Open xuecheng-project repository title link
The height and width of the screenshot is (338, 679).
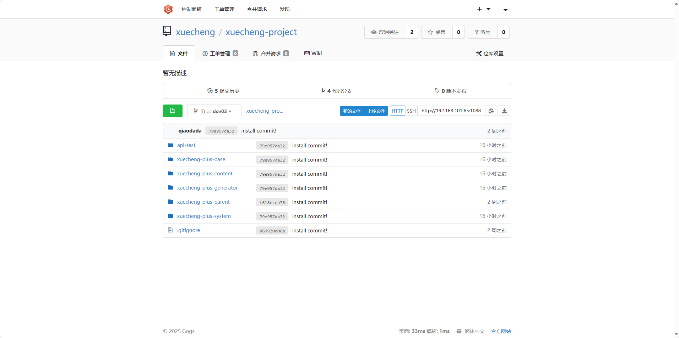tap(261, 32)
